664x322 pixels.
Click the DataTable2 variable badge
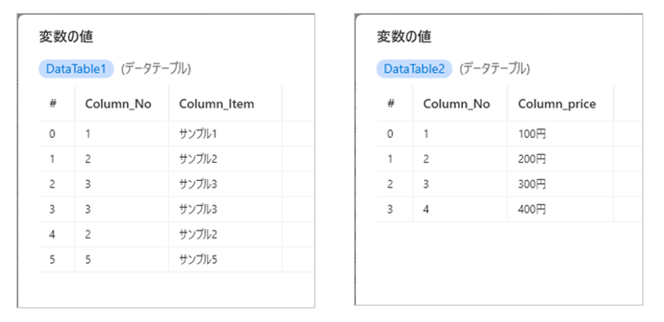pyautogui.click(x=414, y=69)
